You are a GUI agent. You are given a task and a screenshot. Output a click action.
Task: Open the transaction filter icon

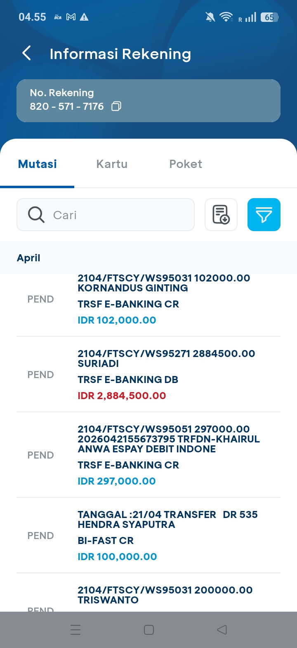pos(264,215)
